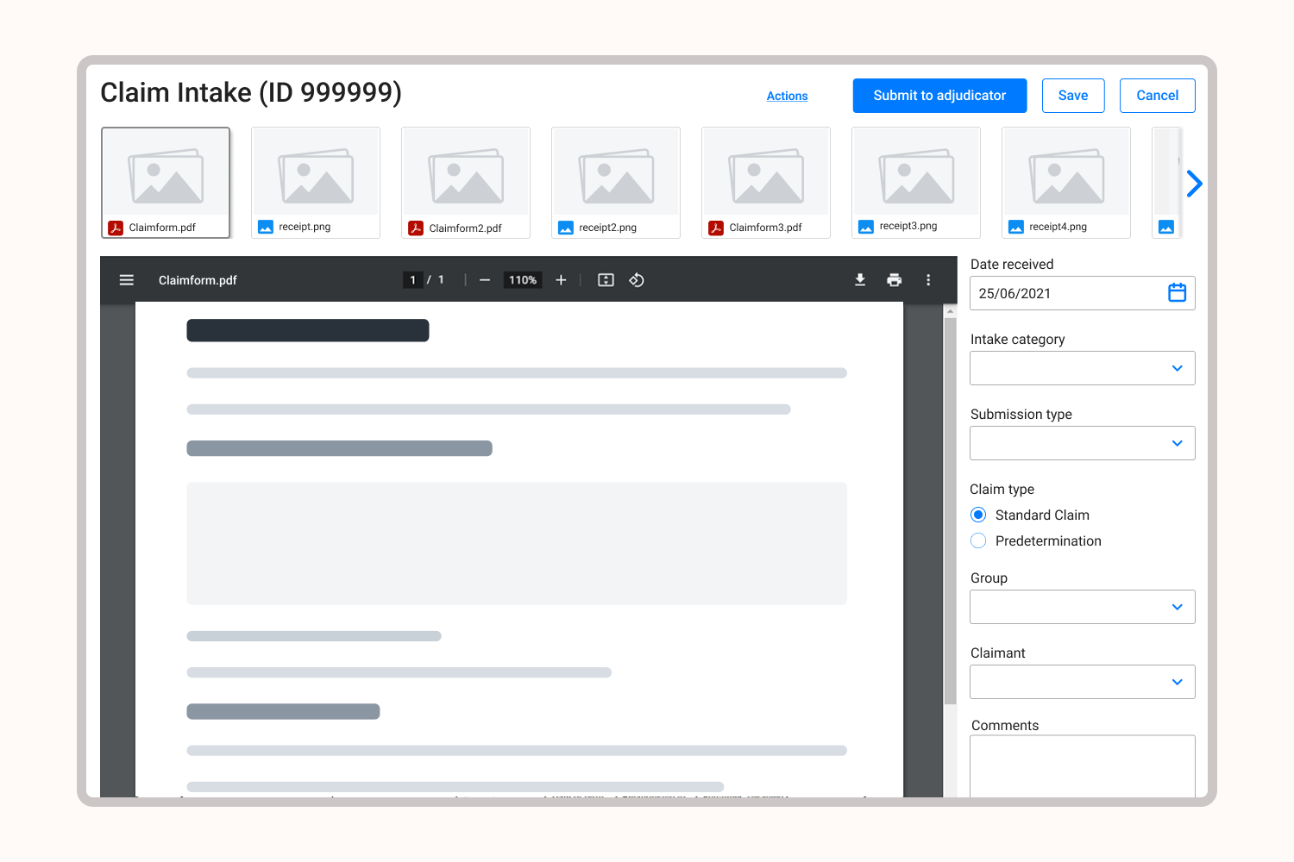Show next attachments with the right chevron
1294x862 pixels.
1194,184
